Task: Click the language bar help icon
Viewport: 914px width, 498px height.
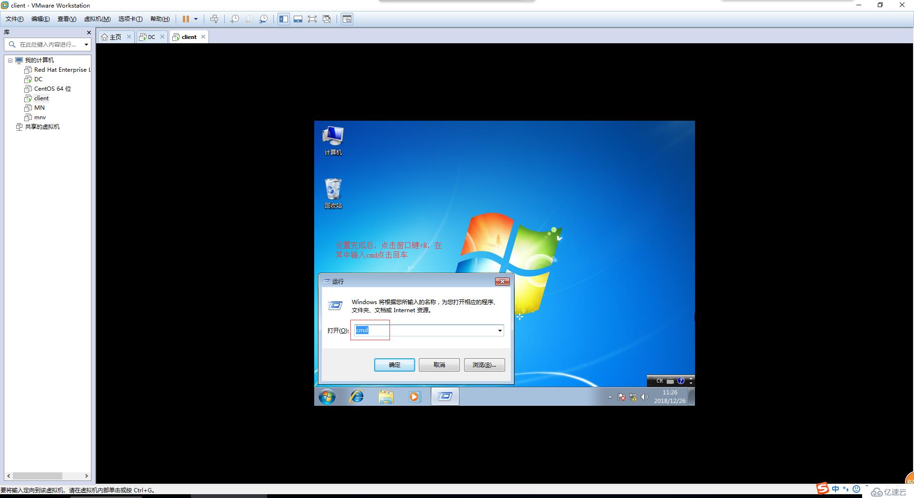Action: pyautogui.click(x=681, y=381)
